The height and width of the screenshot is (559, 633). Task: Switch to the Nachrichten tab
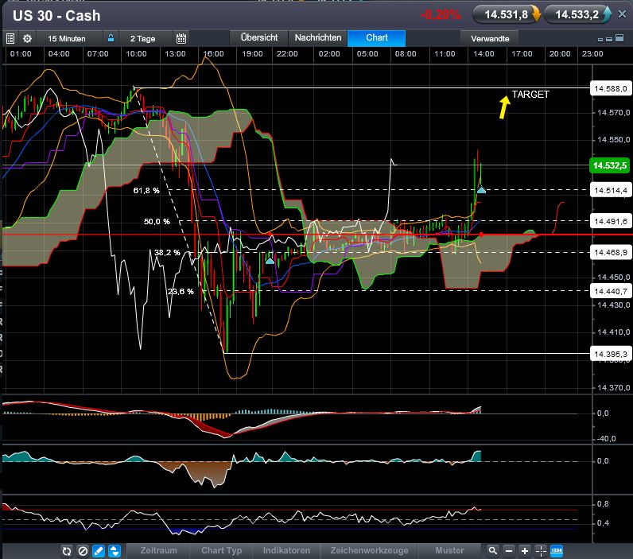(318, 37)
